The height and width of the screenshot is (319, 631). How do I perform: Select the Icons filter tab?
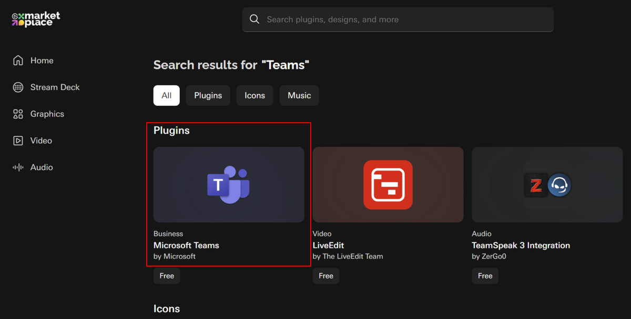[255, 95]
